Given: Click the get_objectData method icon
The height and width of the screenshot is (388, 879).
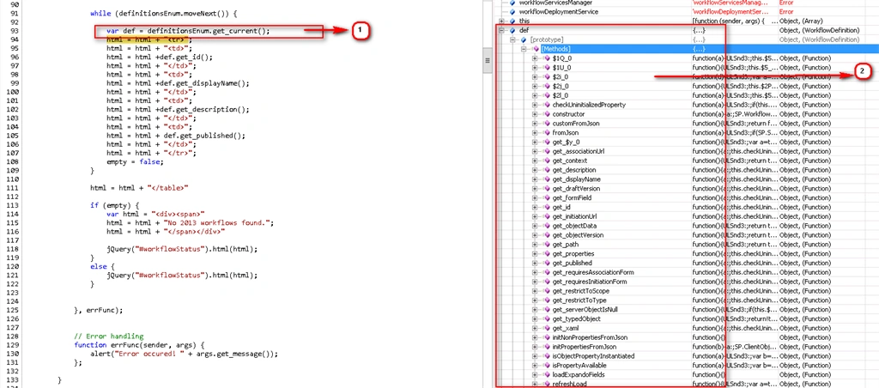Looking at the screenshot, I should 547,226.
